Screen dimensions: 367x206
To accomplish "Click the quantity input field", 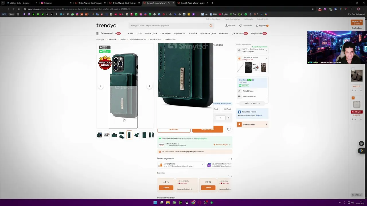I will coord(220,118).
